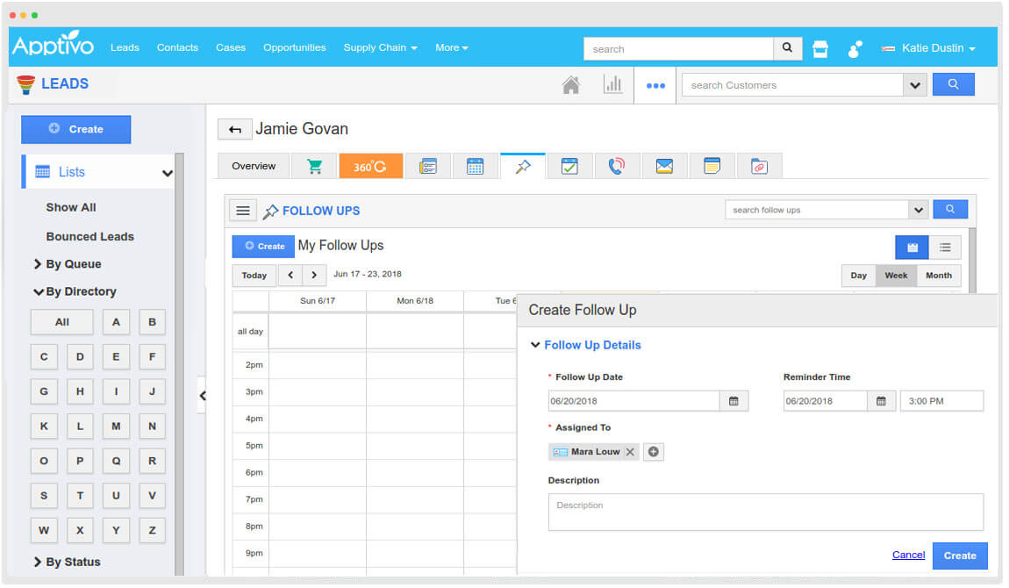
Task: Click the home icon in the app header
Action: tap(572, 84)
